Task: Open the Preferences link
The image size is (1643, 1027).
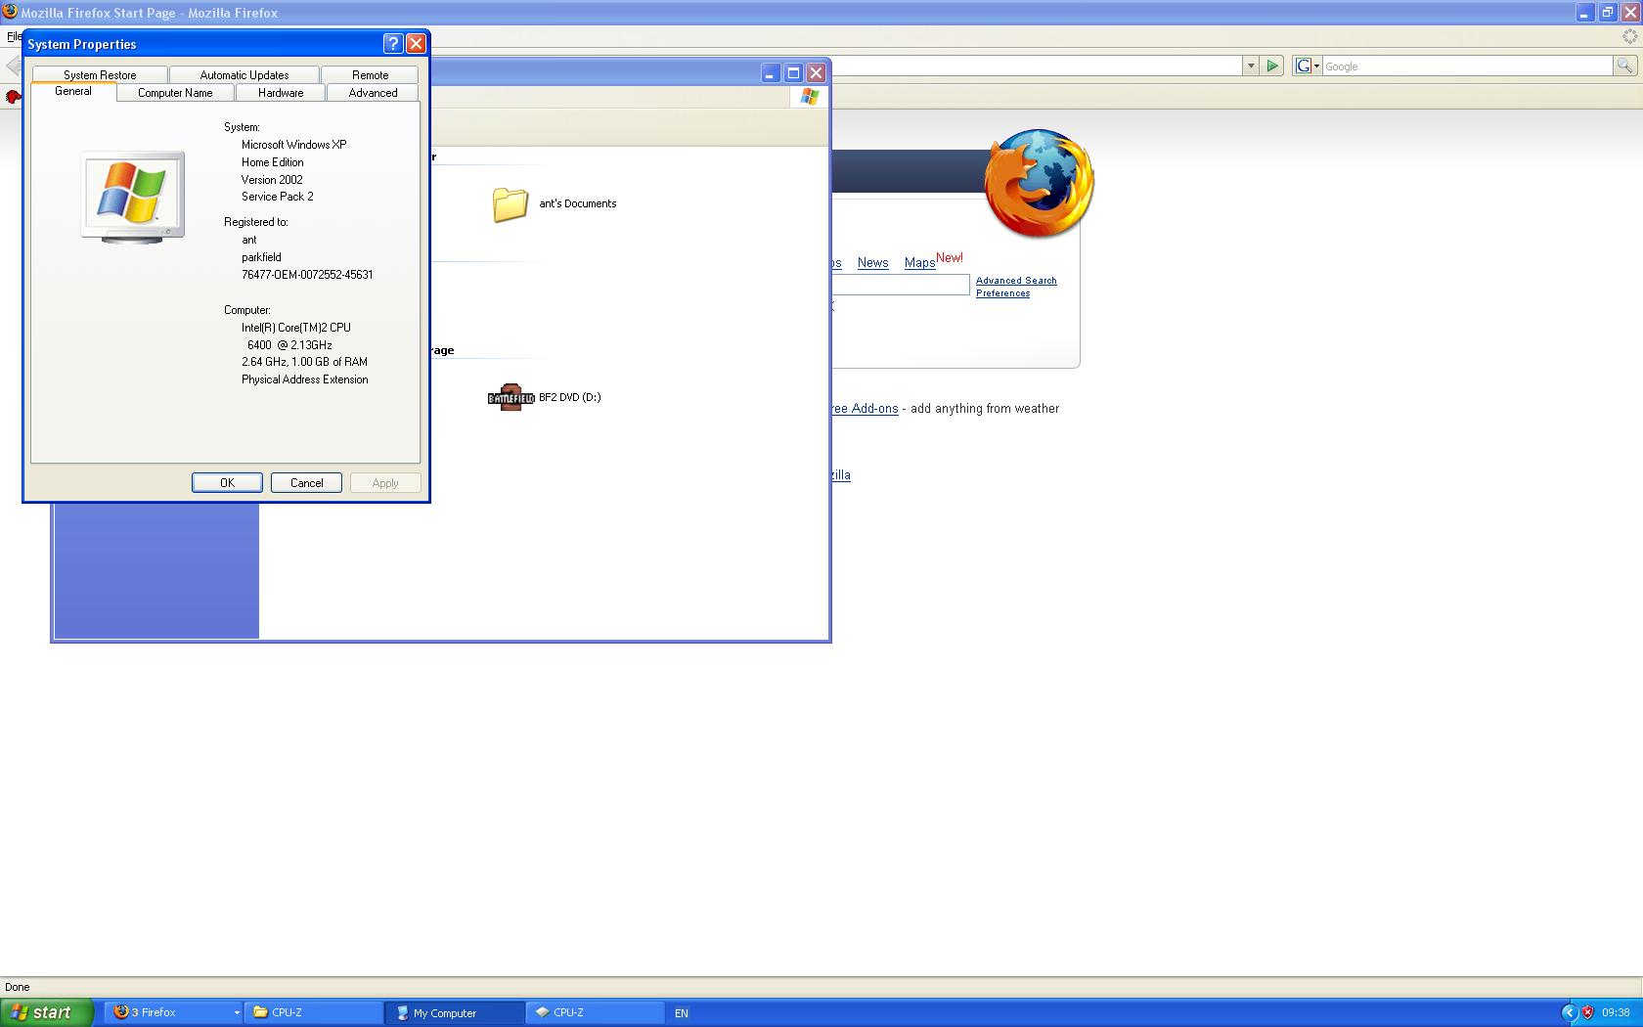Action: point(1002,293)
